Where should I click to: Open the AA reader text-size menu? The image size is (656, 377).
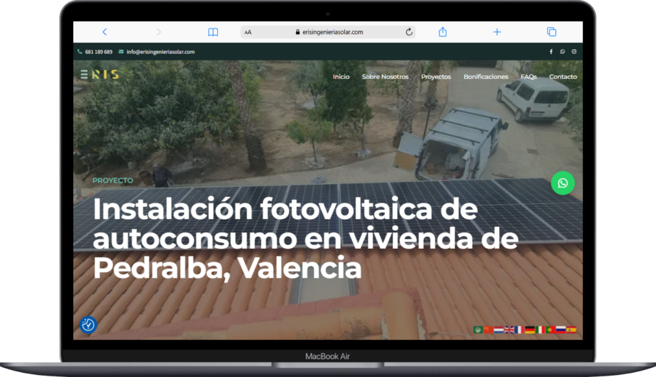pyautogui.click(x=248, y=32)
